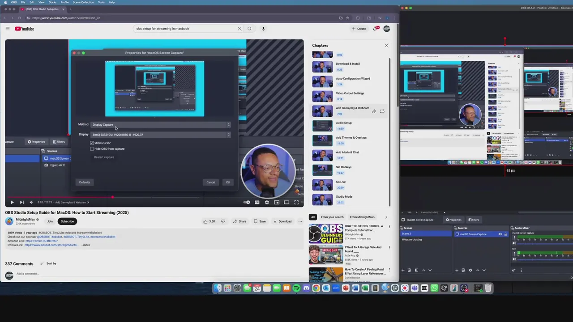573x322 pixels.
Task: Save the video to a playlist
Action: (x=260, y=221)
